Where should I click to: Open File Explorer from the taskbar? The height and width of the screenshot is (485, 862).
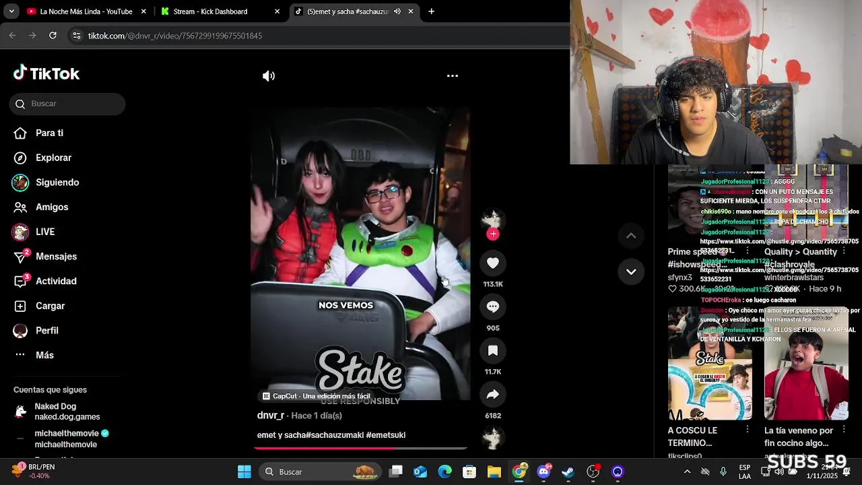tap(494, 472)
